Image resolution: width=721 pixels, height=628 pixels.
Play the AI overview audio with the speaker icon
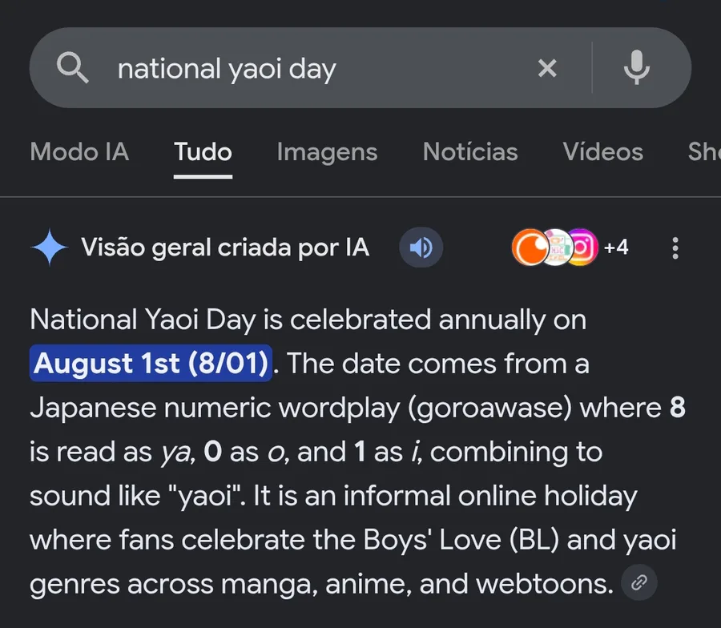coord(421,248)
